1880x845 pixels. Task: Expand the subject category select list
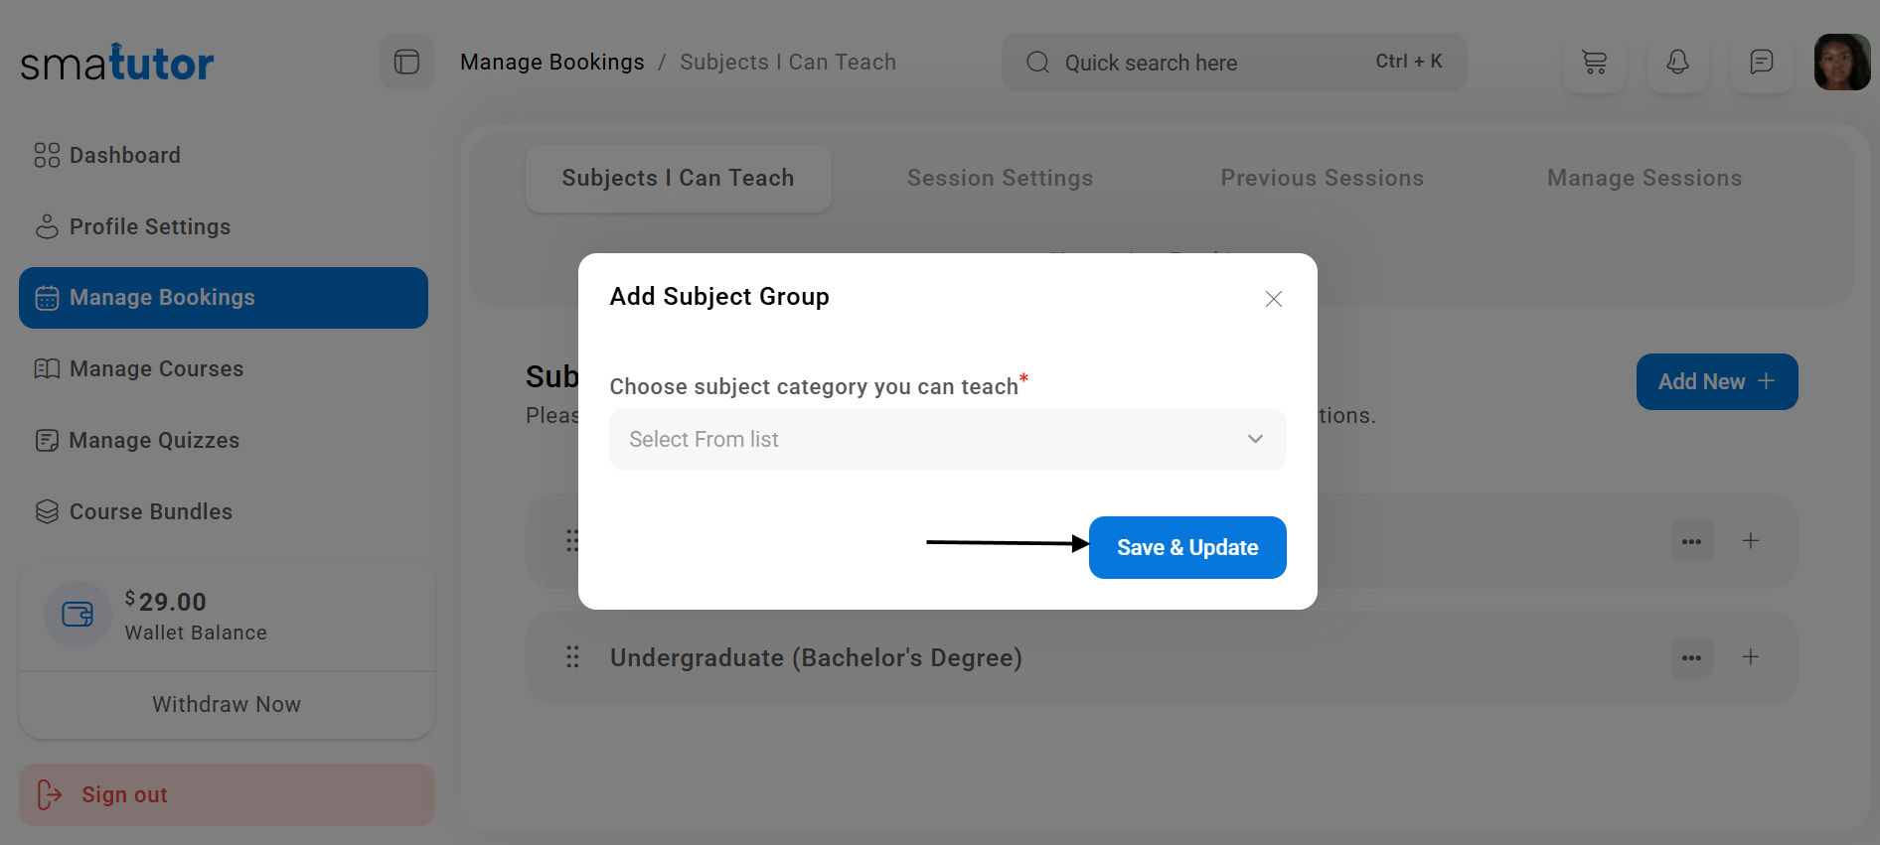[947, 439]
